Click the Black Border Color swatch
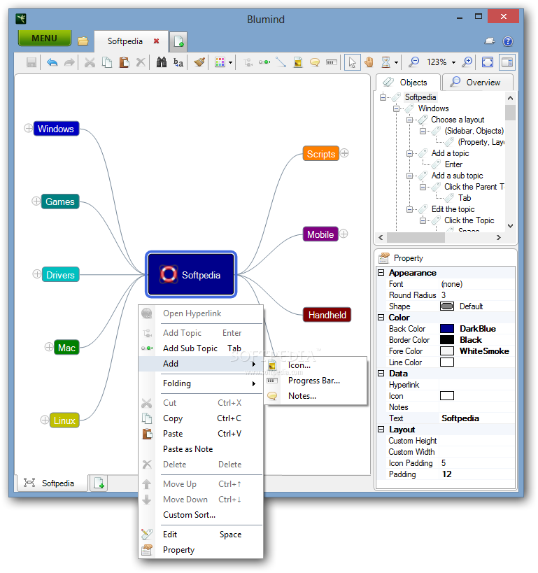This screenshot has height=573, width=538. tap(447, 340)
